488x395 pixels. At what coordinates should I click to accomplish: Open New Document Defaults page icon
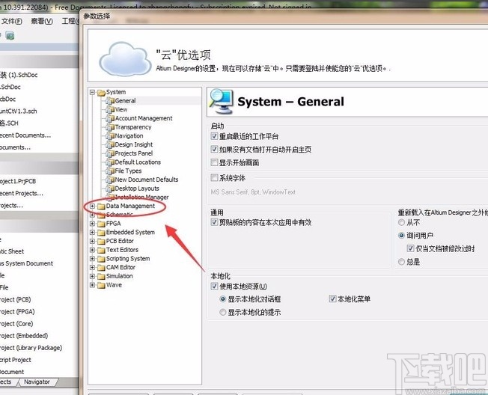coord(110,180)
